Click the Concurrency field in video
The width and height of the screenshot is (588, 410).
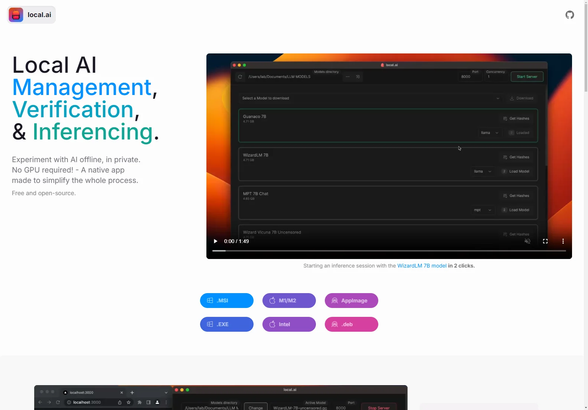pyautogui.click(x=496, y=77)
